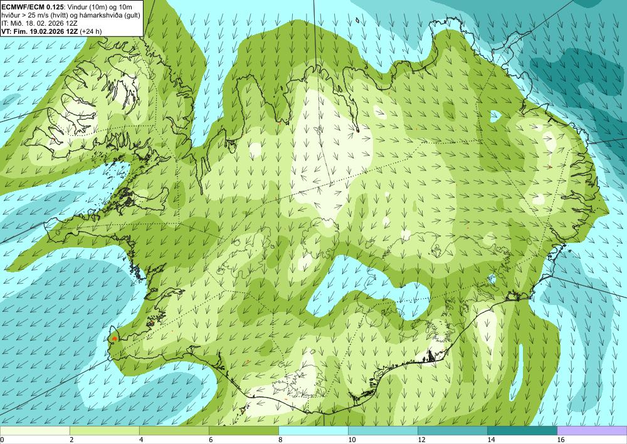Click the "16" scale label
627x444 pixels.
560,440
